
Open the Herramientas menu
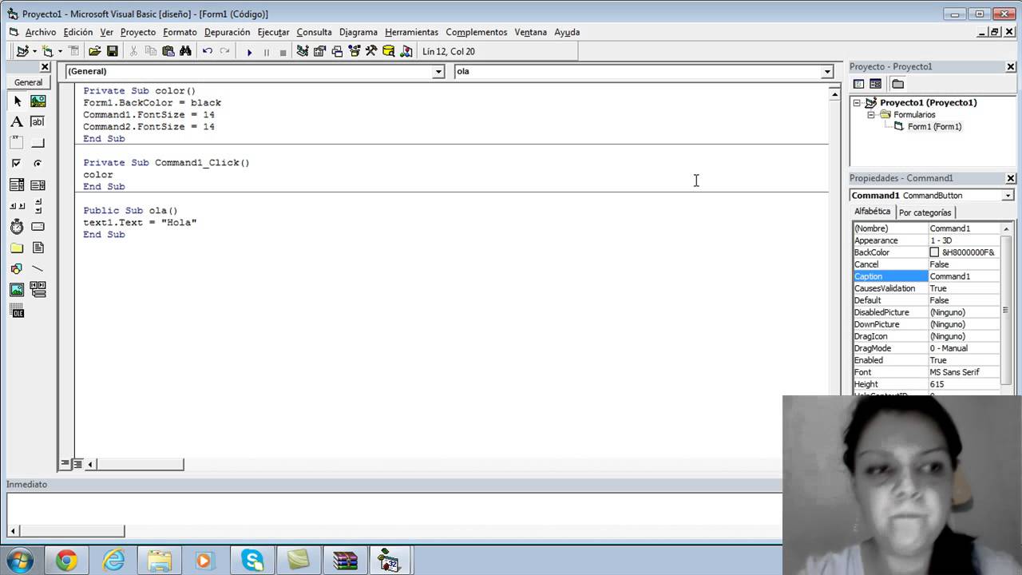[411, 32]
